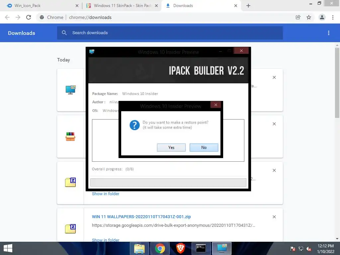340x255 pixels.
Task: Close the restore point question dialog
Action: point(215,105)
